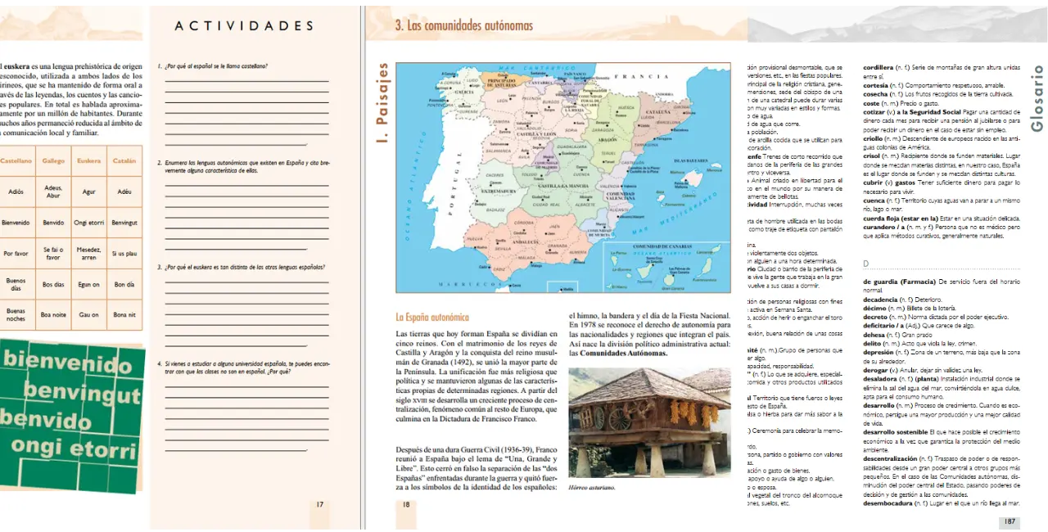Screen dimensions: 1048x532
Task: Click the Comunidad de Canarias inset map
Action: [x=666, y=266]
